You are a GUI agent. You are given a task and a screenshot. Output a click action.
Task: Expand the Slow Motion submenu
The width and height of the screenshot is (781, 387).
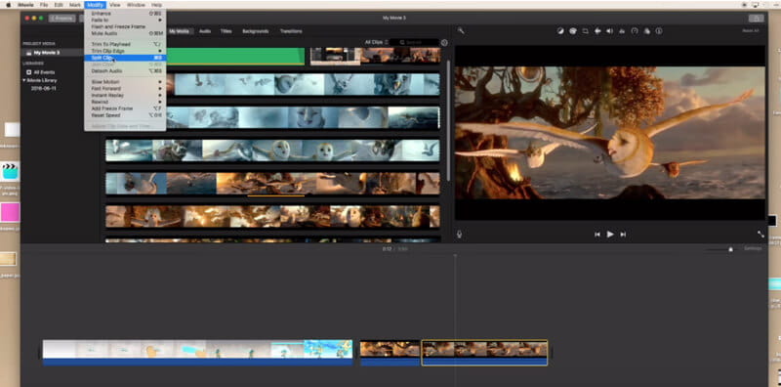(x=126, y=82)
